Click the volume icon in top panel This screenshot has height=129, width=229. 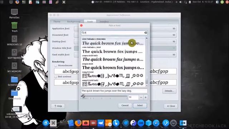point(181,2)
